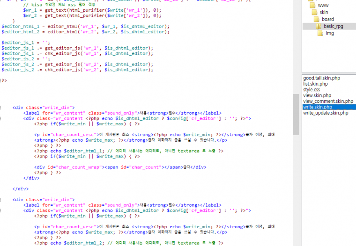Screen dimensions: 356x246
Task: Click the basic_rpg folder icon
Action: (x=319, y=26)
